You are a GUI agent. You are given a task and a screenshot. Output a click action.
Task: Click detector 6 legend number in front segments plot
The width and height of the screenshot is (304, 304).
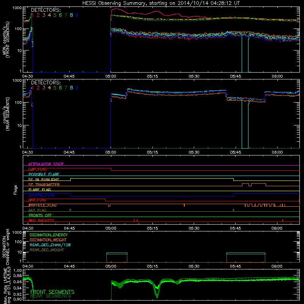[60, 15]
